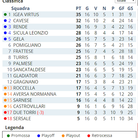Select the PT column header
Image resolution: width=138 pixels, height=138 pixels.
[x=78, y=9]
